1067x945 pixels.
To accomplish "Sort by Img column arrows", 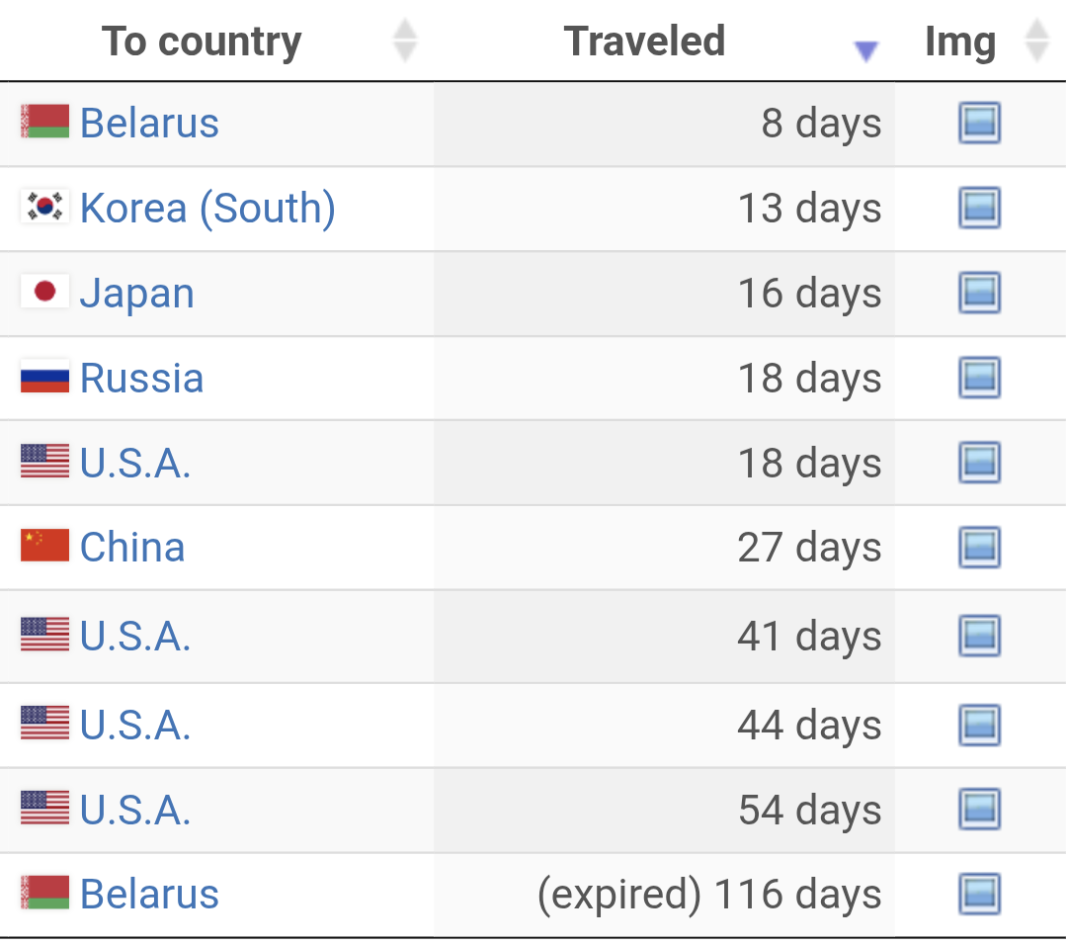I will click(x=1036, y=42).
